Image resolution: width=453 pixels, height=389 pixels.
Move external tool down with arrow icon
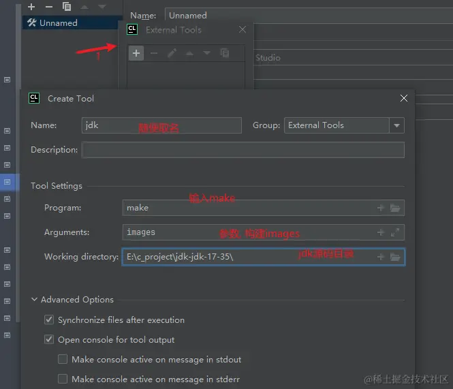(x=206, y=53)
